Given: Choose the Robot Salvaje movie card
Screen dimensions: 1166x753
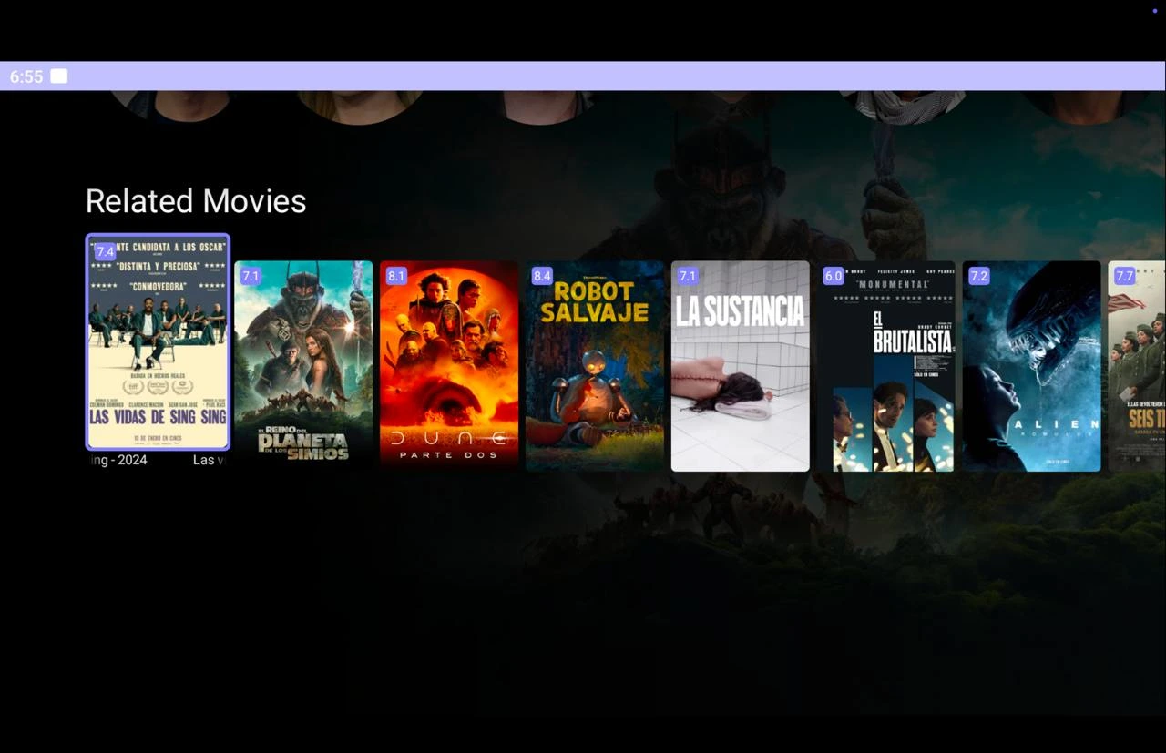Looking at the screenshot, I should [x=595, y=366].
